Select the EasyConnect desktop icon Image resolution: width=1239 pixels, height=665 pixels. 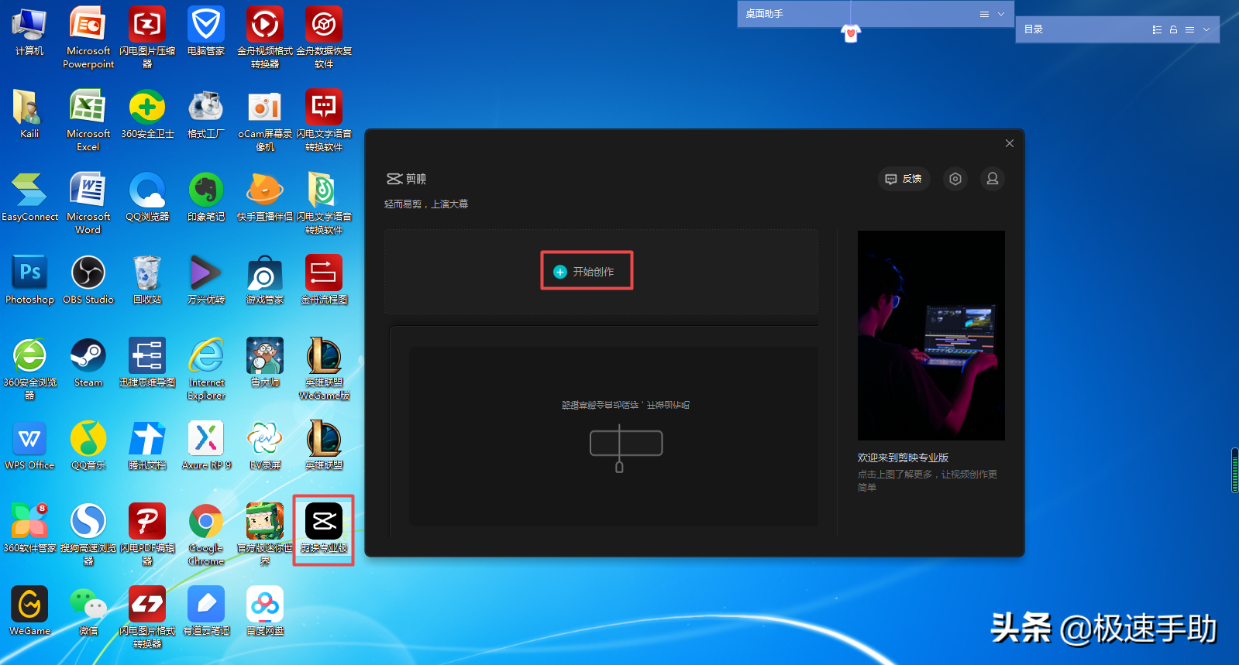[29, 197]
